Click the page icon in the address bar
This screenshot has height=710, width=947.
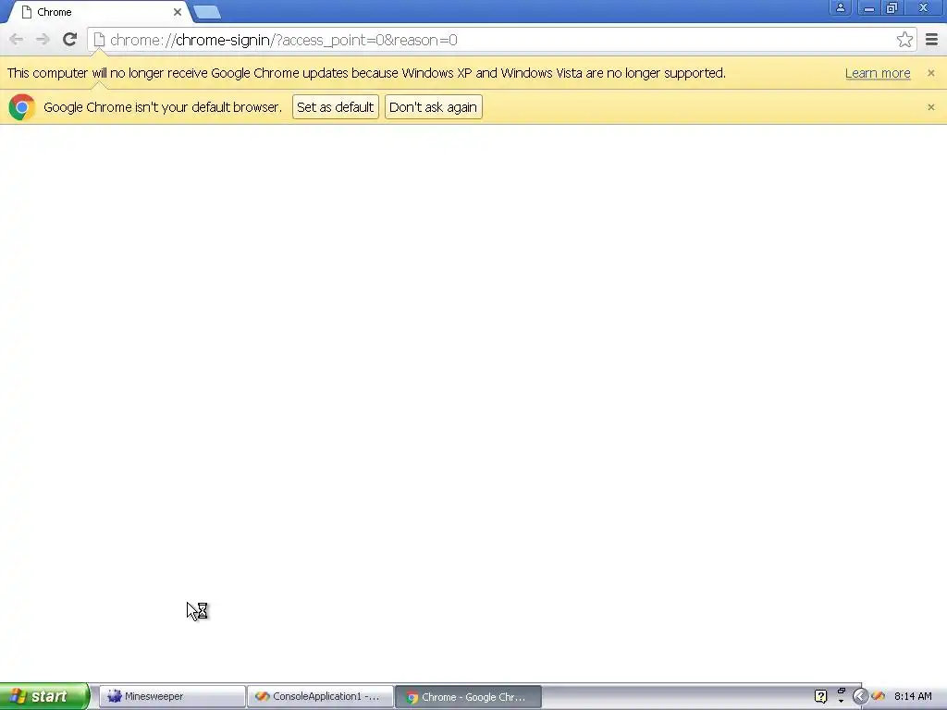point(99,40)
